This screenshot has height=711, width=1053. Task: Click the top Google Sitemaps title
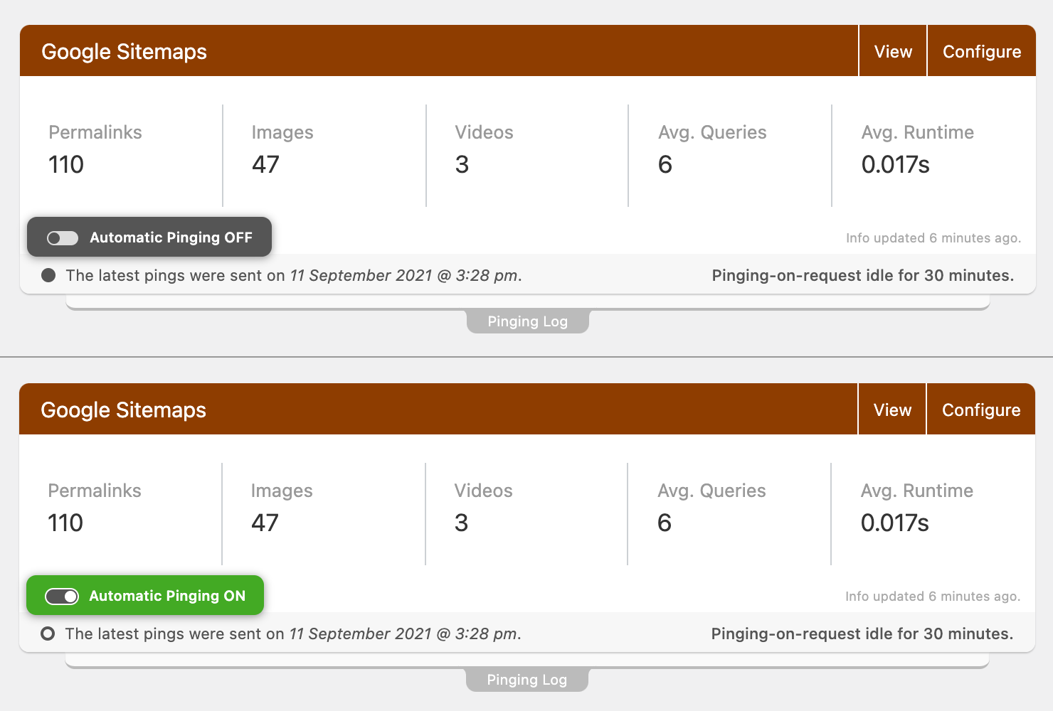[x=125, y=52]
